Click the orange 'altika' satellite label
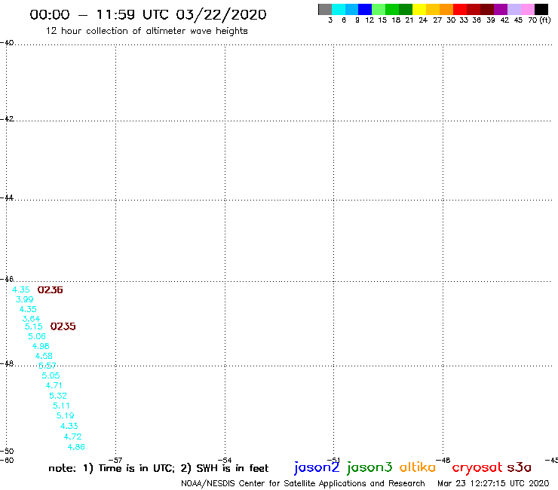 pos(418,467)
